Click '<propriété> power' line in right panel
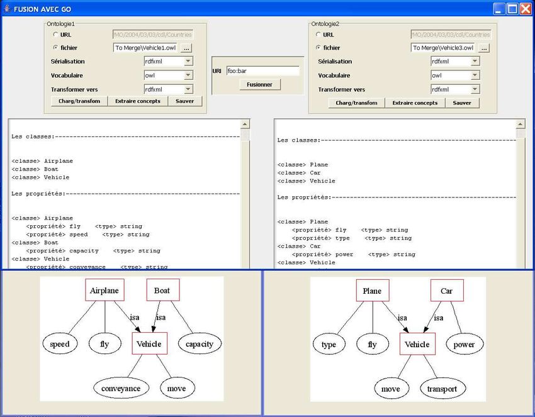This screenshot has height=417, width=535. click(x=354, y=254)
